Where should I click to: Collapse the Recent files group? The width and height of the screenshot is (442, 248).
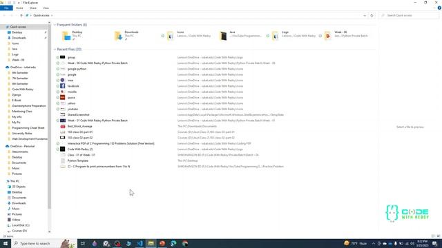55,49
